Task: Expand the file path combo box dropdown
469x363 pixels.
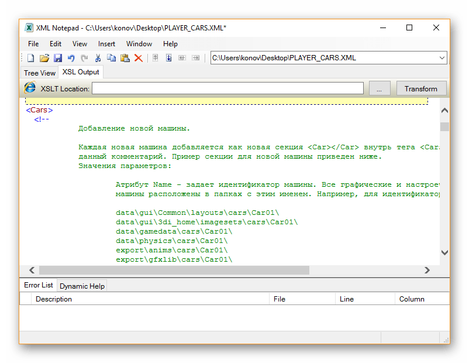Action: pyautogui.click(x=442, y=58)
